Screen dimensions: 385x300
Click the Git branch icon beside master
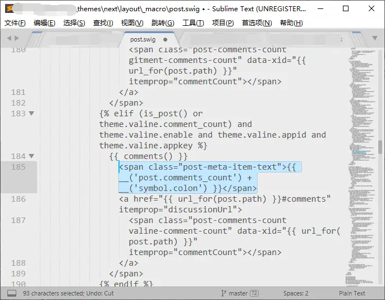(x=223, y=293)
